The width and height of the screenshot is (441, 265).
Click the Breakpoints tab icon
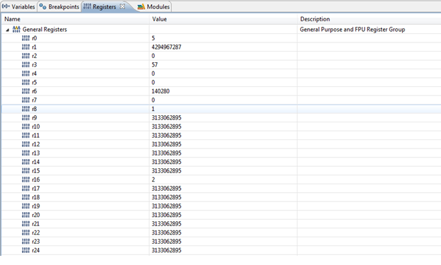[x=42, y=6]
